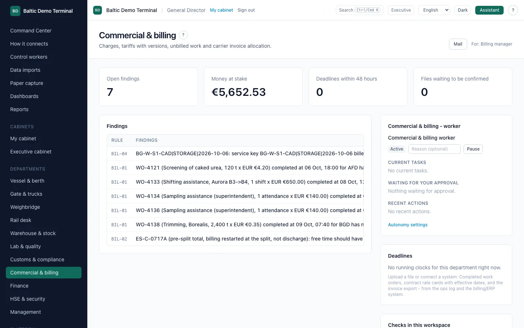Image resolution: width=524 pixels, height=328 pixels.
Task: Select My cabinet in sidebar
Action: tap(44, 138)
